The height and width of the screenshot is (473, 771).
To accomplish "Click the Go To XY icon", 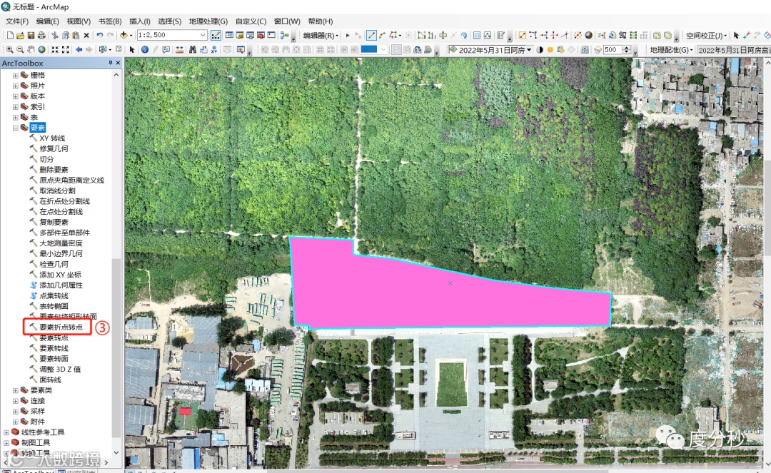I will click(214, 50).
